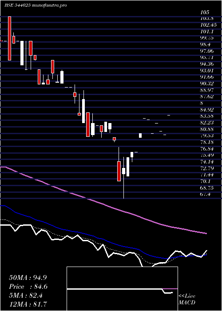Click the 75.49 price level label
The image size is (222, 311).
click(207, 155)
